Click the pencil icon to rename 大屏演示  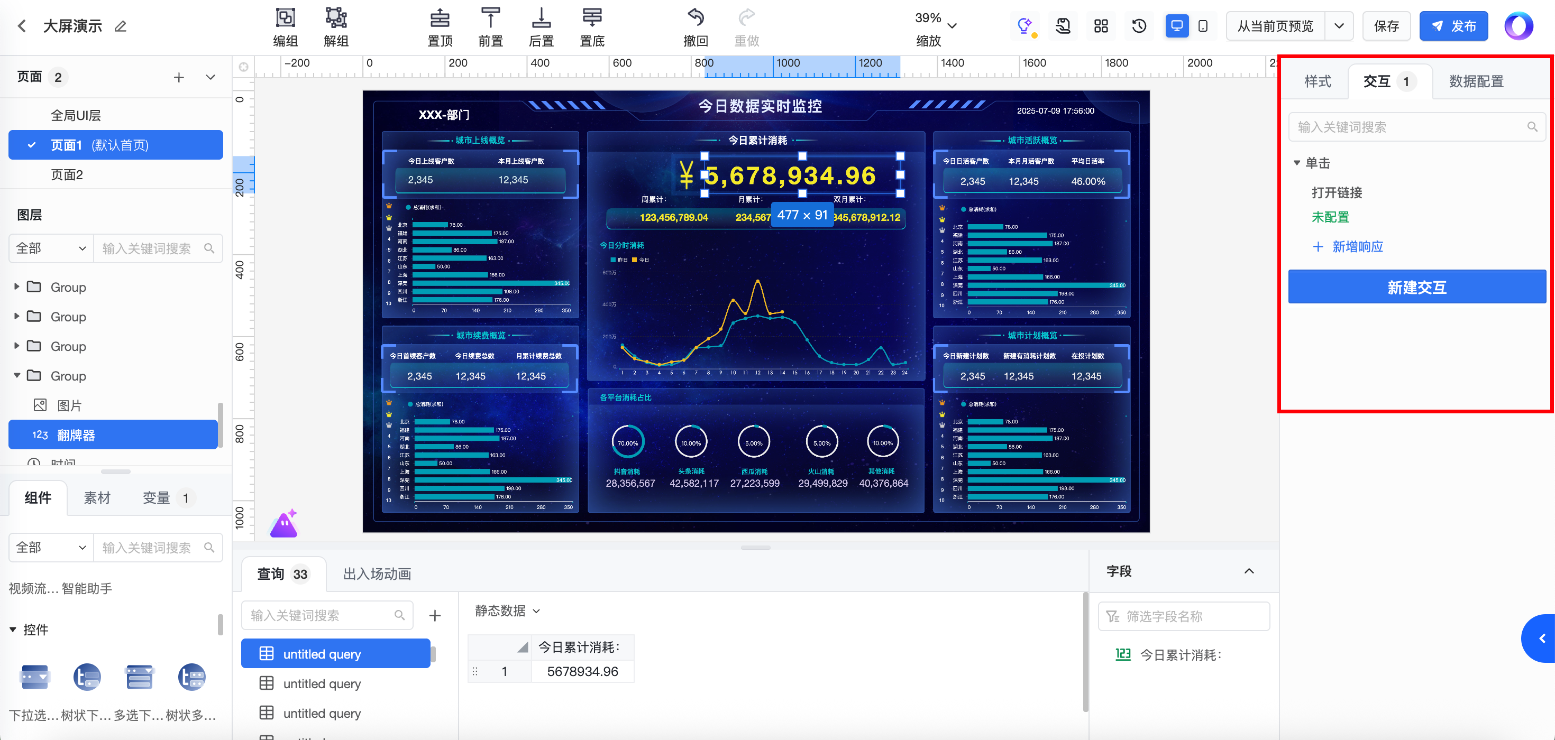click(121, 26)
